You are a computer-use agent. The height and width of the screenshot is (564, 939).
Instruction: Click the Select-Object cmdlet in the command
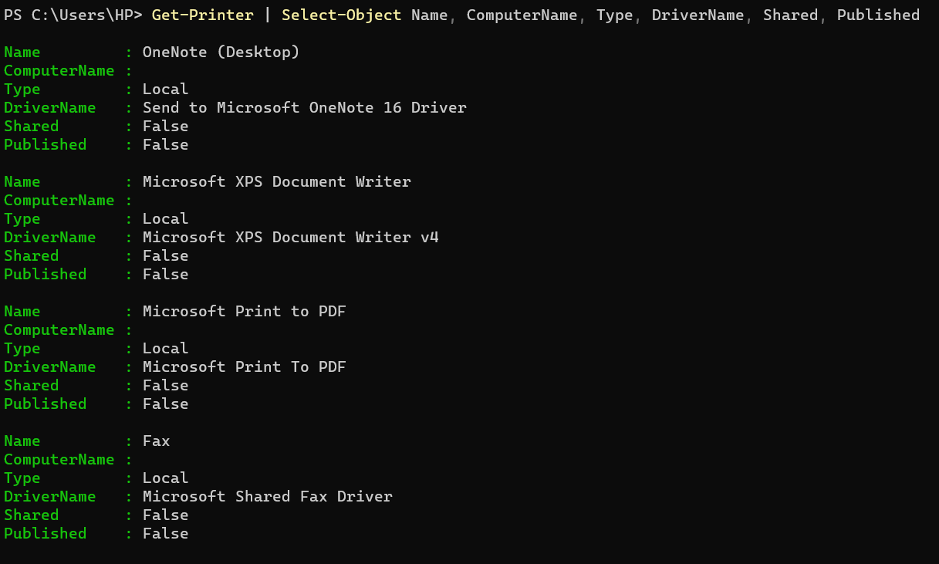341,15
